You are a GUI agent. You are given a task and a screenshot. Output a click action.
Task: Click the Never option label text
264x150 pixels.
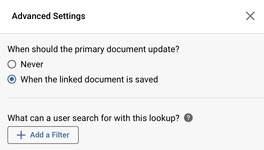32,64
